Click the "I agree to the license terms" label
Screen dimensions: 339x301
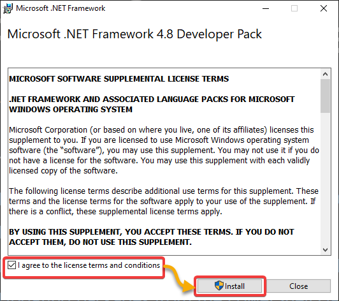pyautogui.click(x=89, y=265)
